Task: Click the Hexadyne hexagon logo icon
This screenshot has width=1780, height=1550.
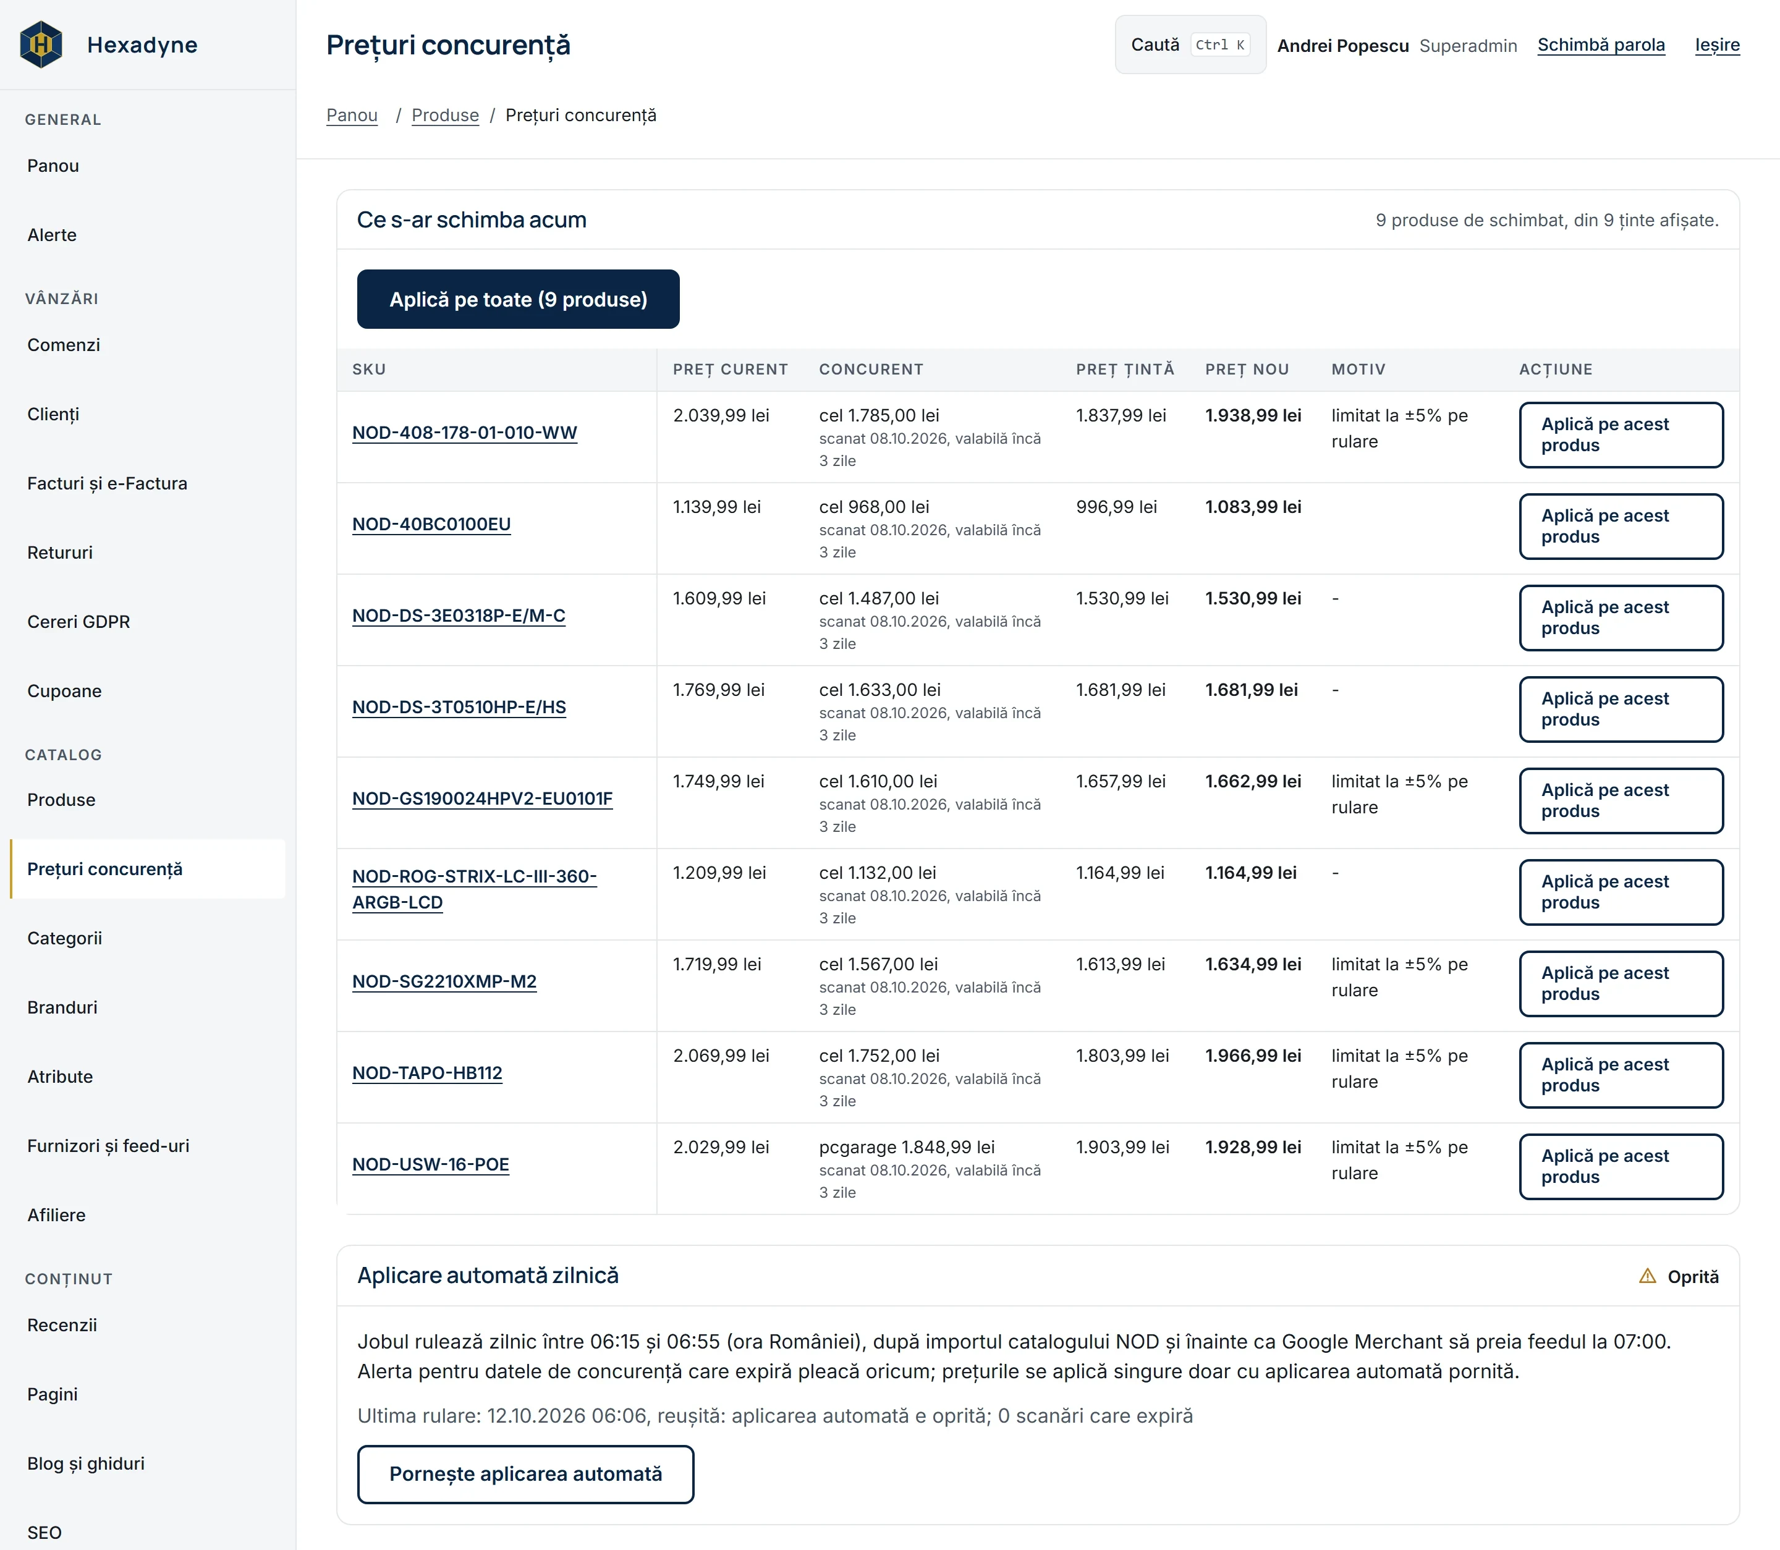Action: tap(41, 44)
